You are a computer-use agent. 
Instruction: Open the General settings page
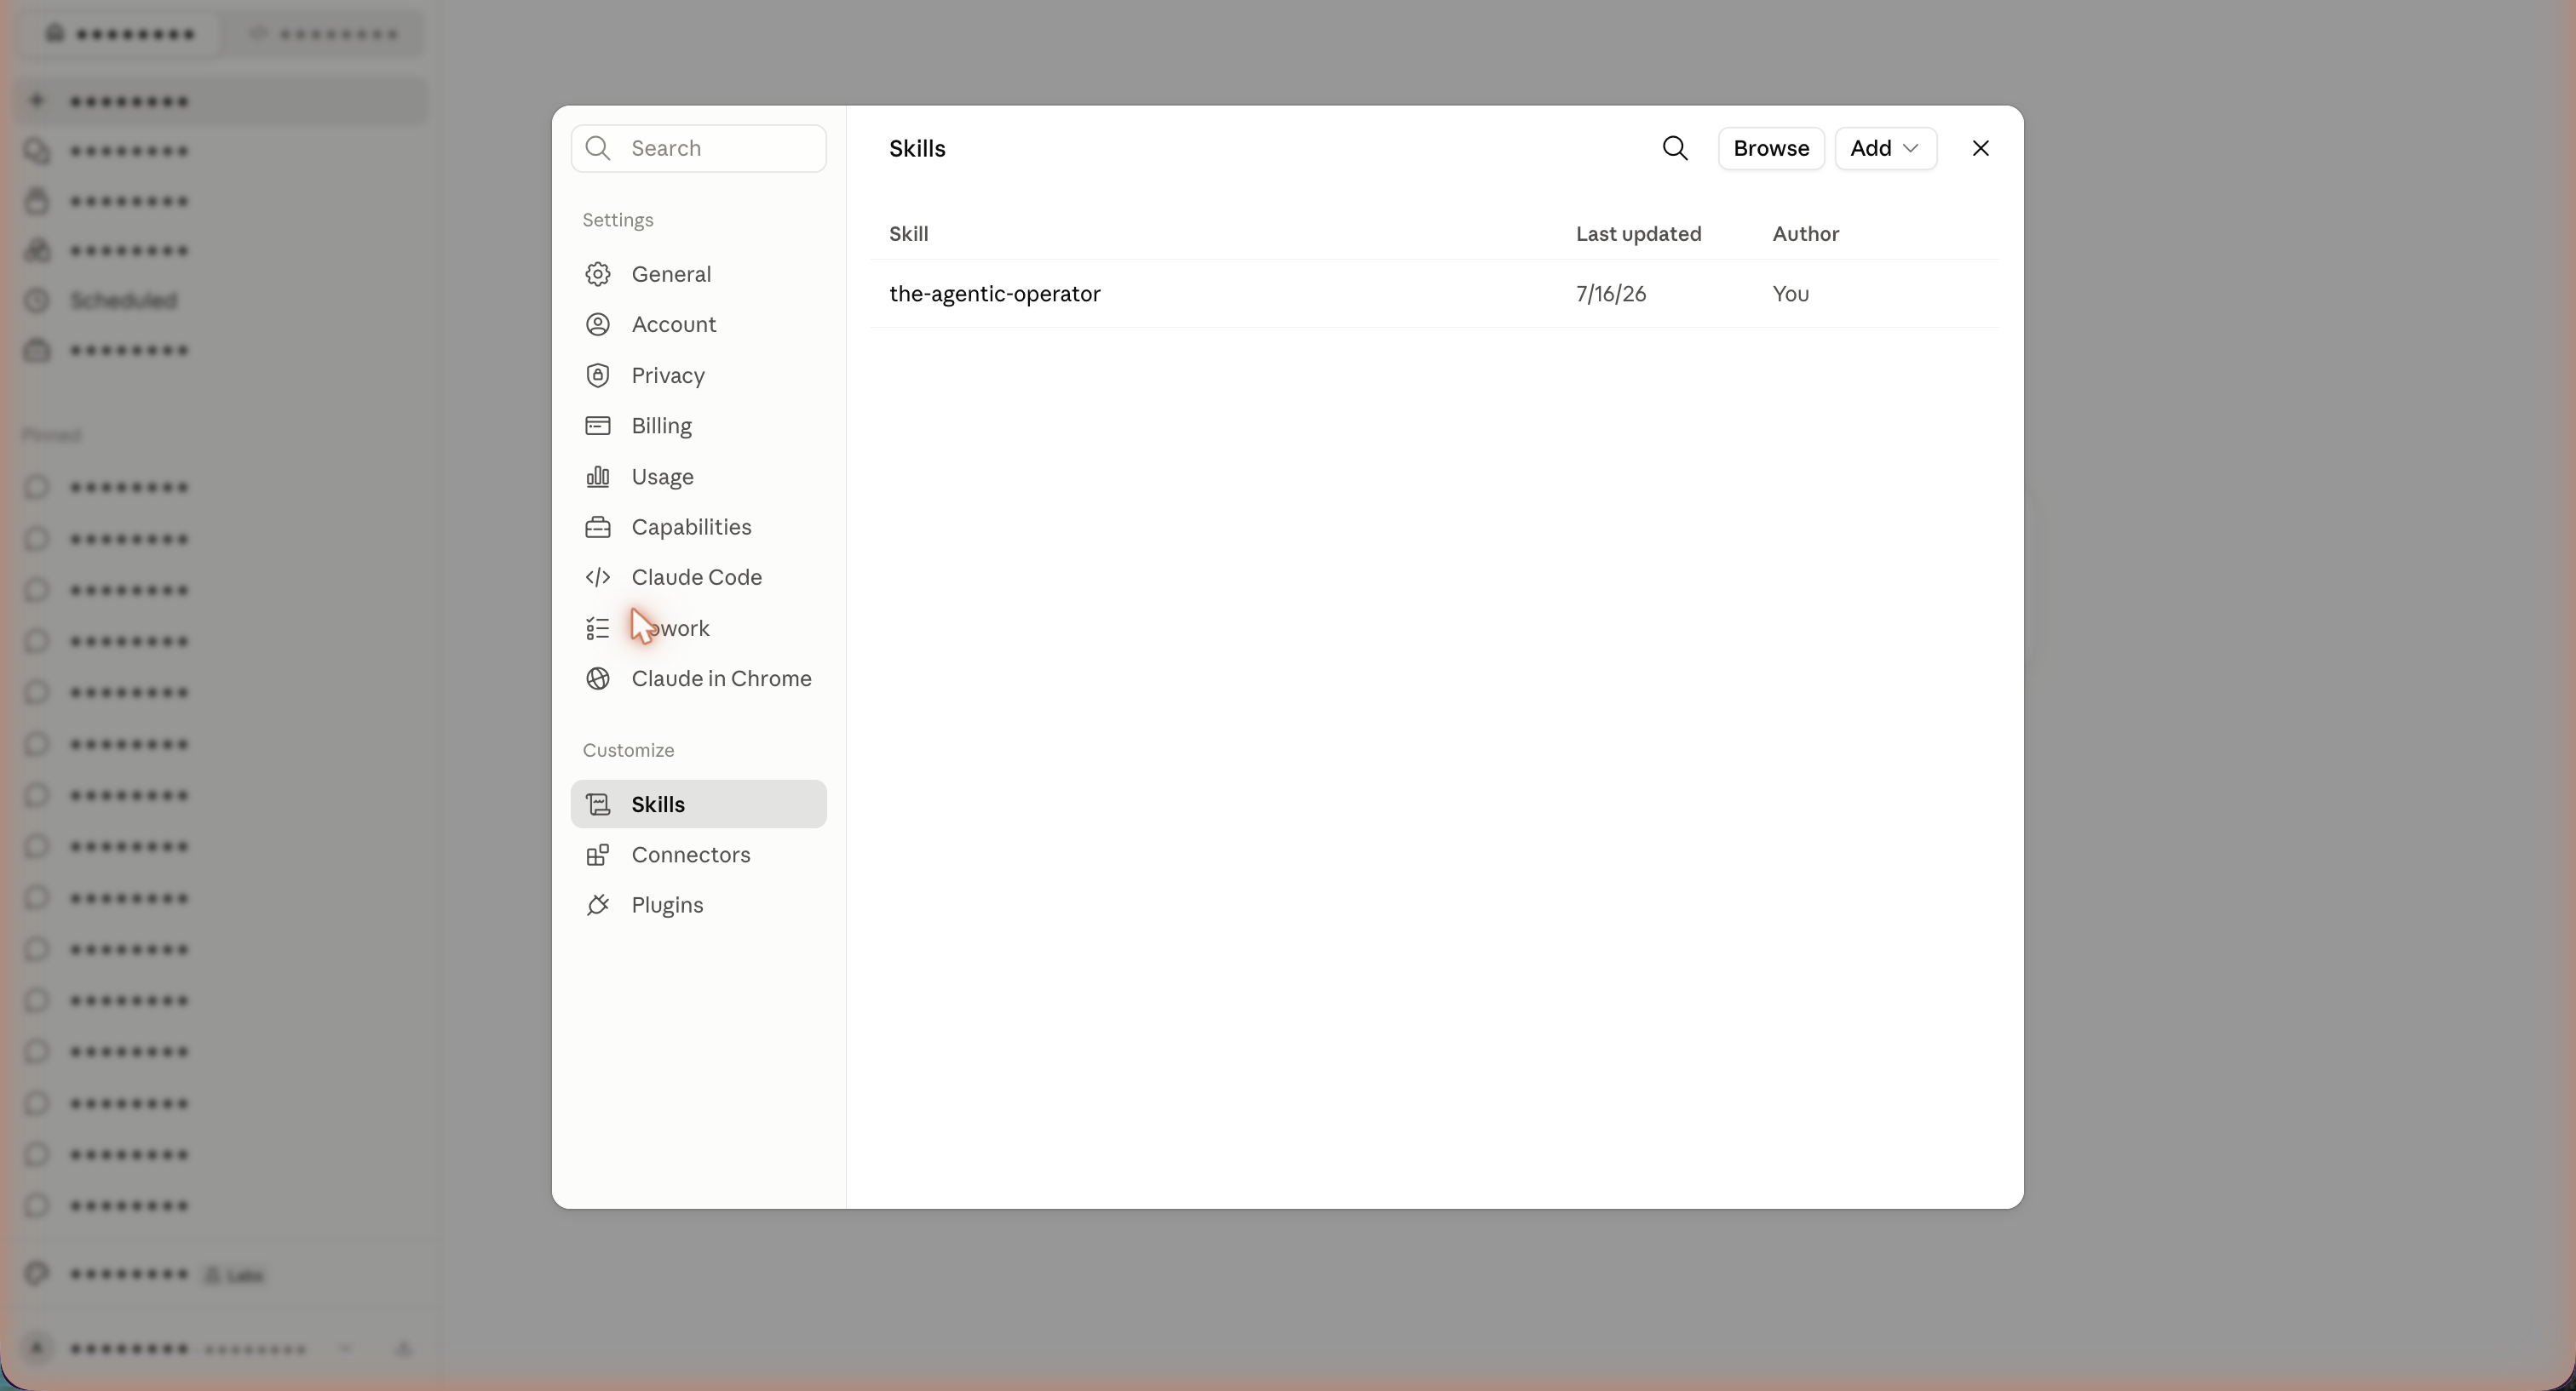(698, 274)
